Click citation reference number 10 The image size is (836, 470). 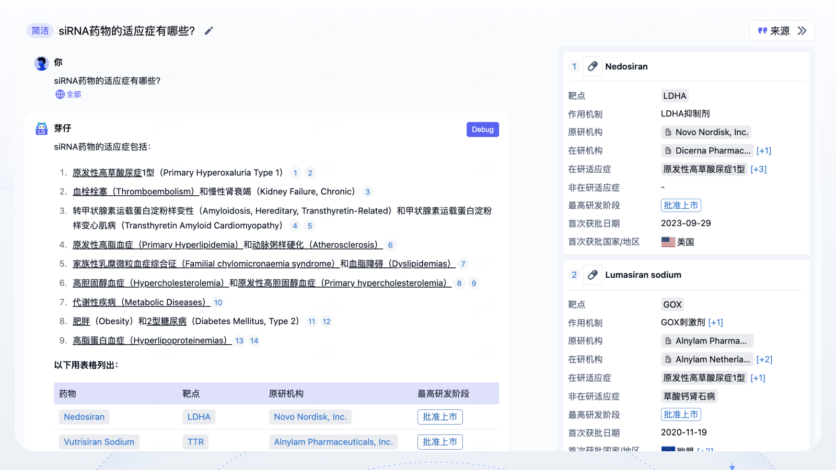[218, 303]
